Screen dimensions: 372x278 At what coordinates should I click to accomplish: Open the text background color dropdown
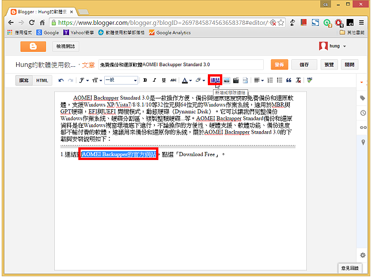pyautogui.click(x=200, y=80)
